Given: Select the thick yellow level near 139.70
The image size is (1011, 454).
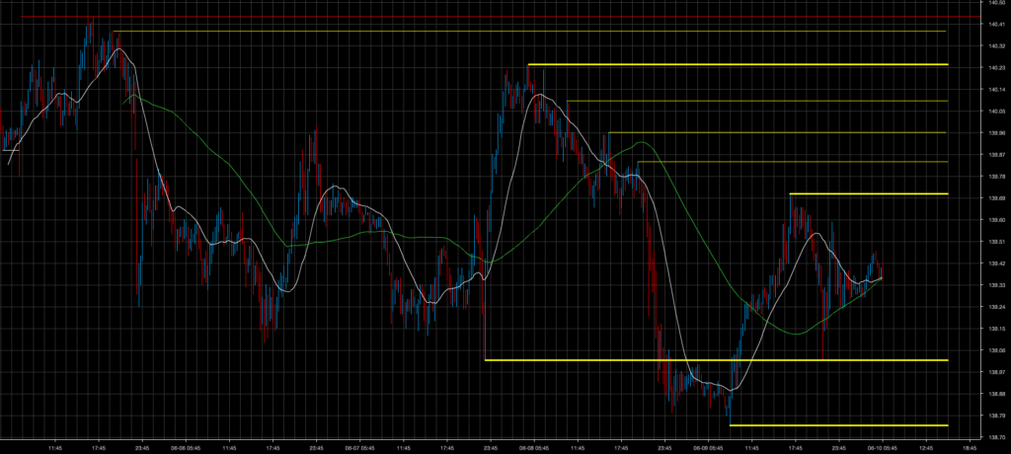Looking at the screenshot, I should 869,193.
